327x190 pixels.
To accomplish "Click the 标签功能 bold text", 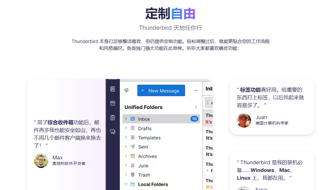I will click(251, 90).
